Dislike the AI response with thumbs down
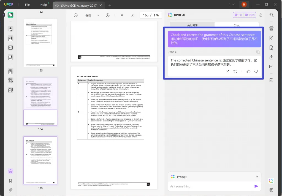 (256, 71)
